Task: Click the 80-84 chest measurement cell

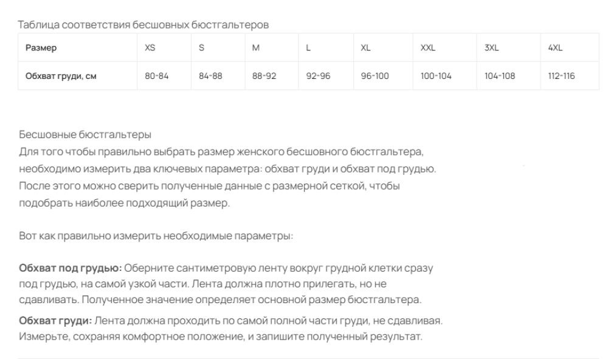Action: (164, 76)
